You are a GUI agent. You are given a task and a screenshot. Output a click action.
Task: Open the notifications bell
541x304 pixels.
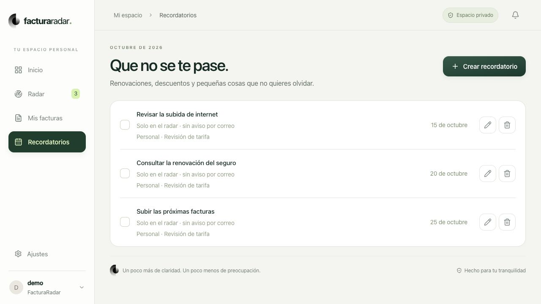tap(515, 15)
